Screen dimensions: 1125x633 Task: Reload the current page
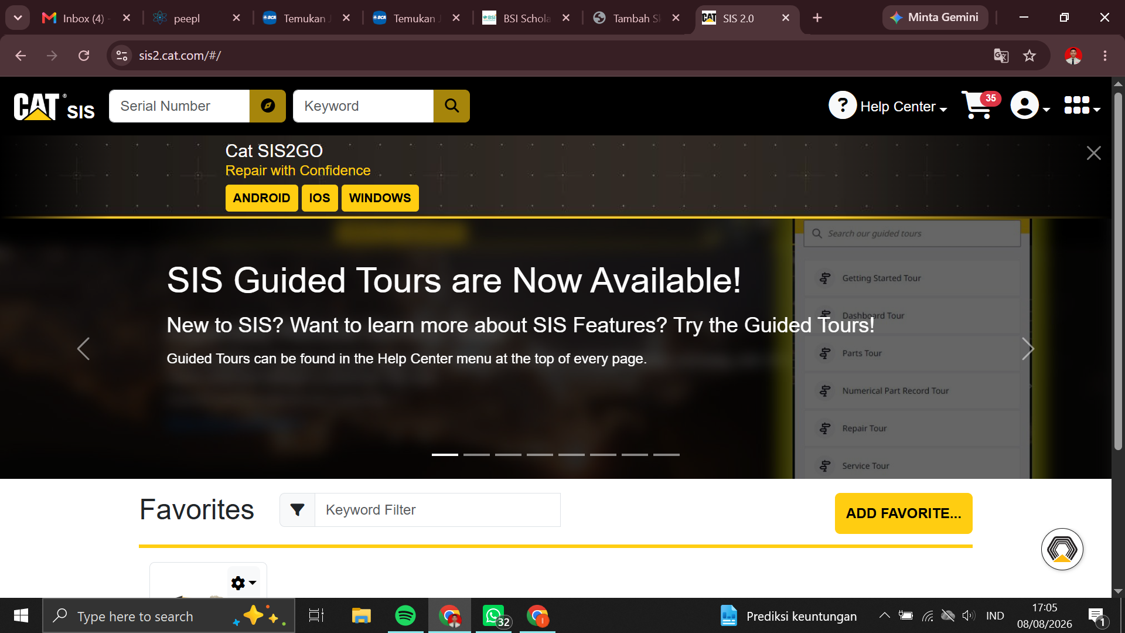[84, 56]
